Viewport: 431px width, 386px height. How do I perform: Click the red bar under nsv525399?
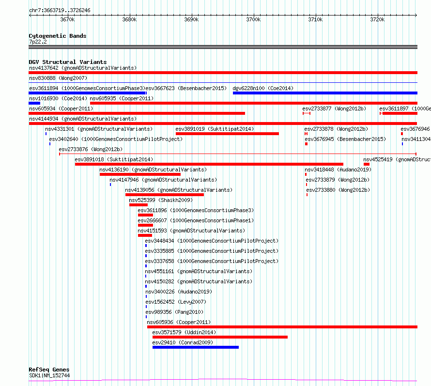(x=139, y=205)
